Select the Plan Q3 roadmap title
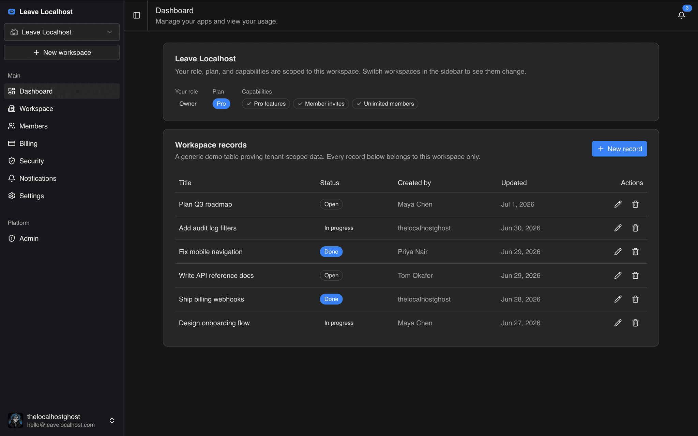 pos(206,204)
